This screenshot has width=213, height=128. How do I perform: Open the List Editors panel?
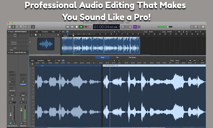click(x=192, y=27)
